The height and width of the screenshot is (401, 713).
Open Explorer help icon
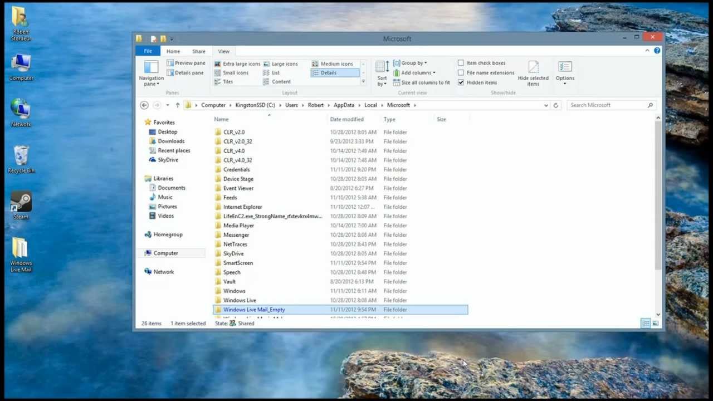click(657, 51)
